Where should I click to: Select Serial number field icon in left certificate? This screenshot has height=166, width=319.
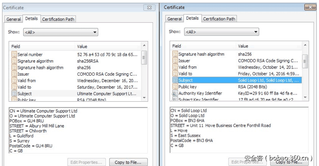14,54
